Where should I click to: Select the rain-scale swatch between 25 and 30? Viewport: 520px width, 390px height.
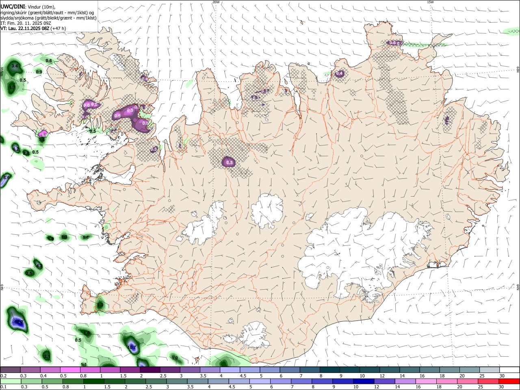(489, 381)
